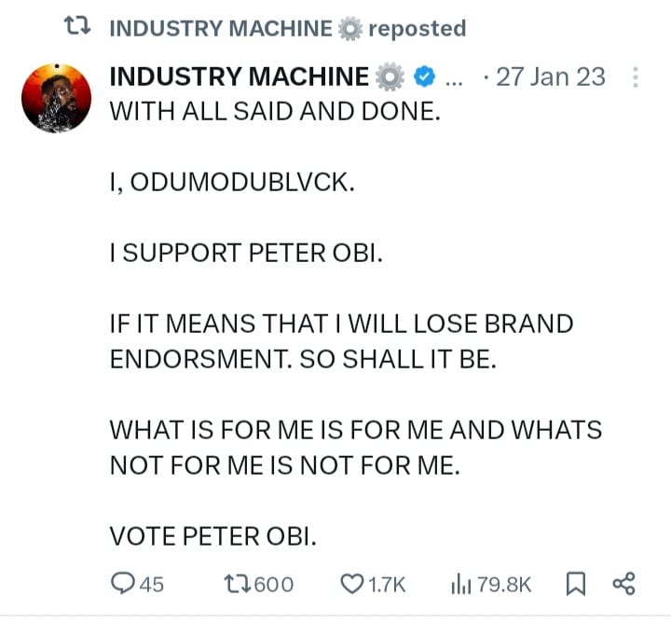Click the gear emoji in the reposted line
The height and width of the screenshot is (622, 671).
[x=349, y=28]
